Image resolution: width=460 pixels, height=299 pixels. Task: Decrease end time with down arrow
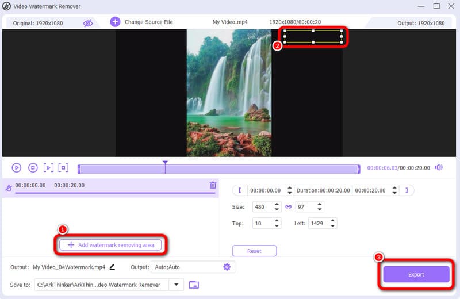point(394,193)
